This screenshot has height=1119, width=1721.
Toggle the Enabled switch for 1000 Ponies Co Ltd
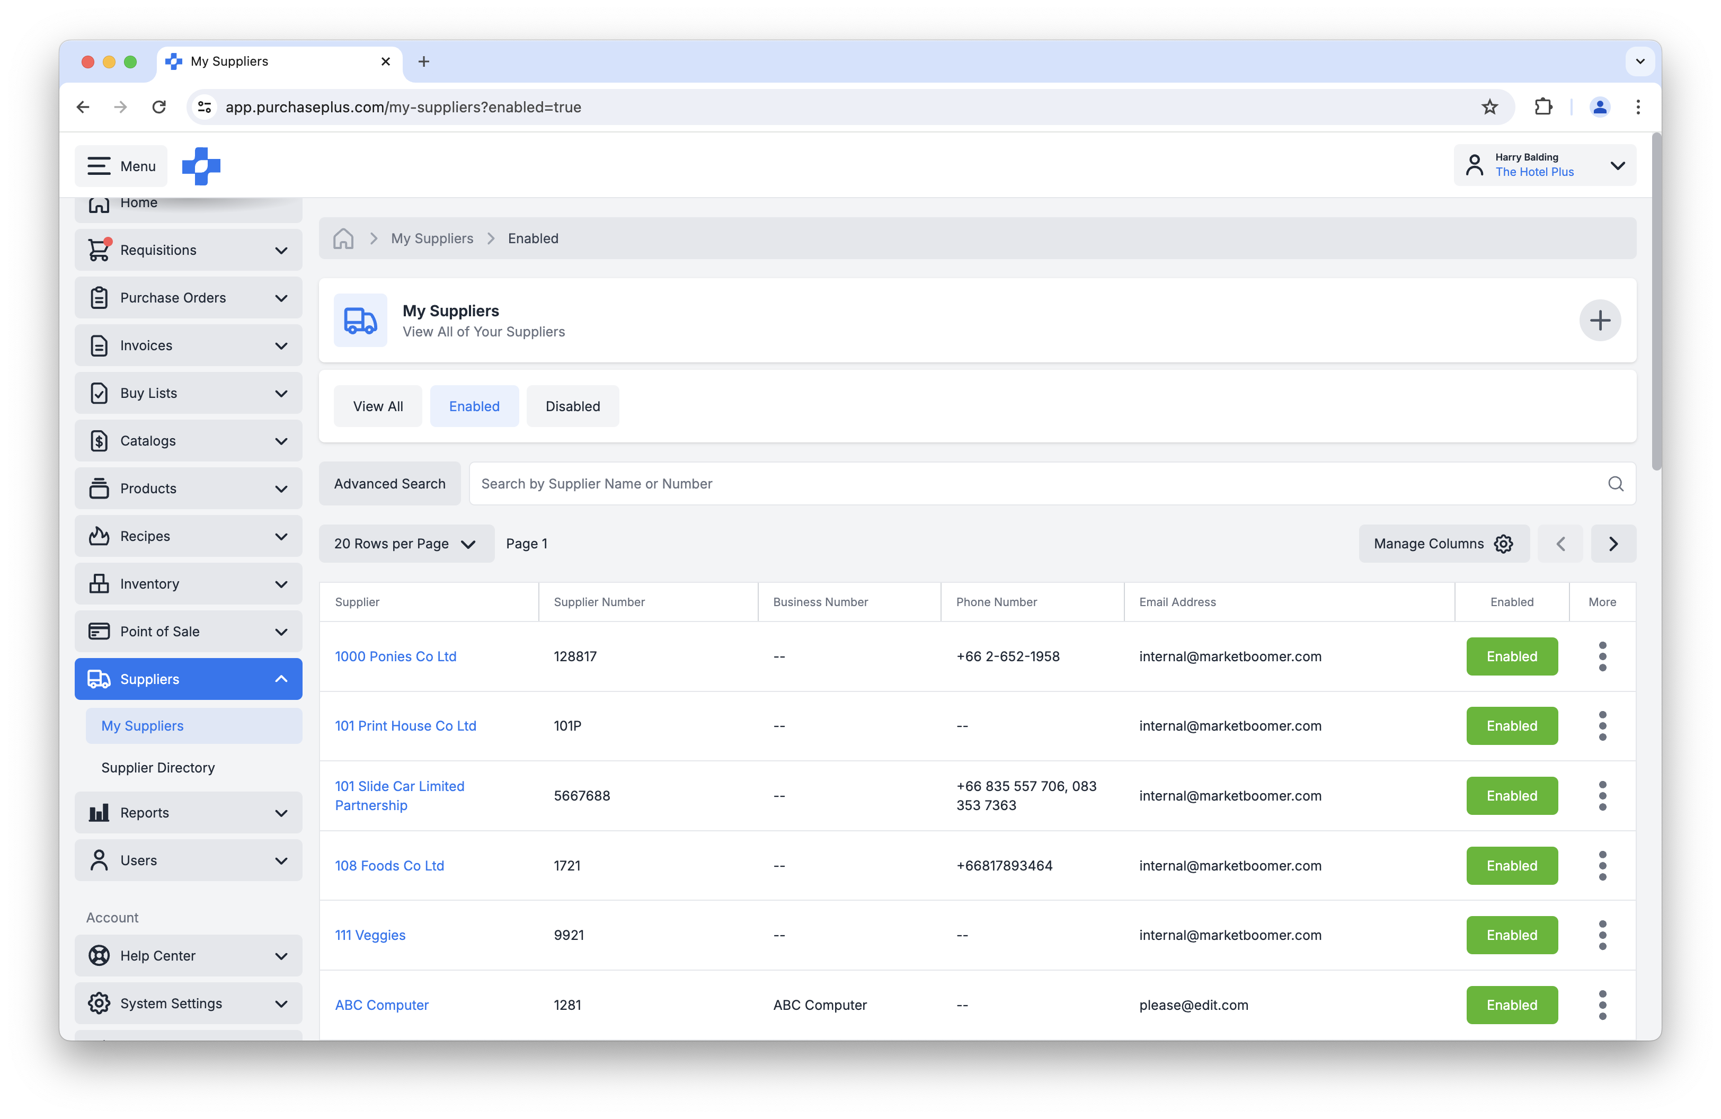[x=1511, y=656]
